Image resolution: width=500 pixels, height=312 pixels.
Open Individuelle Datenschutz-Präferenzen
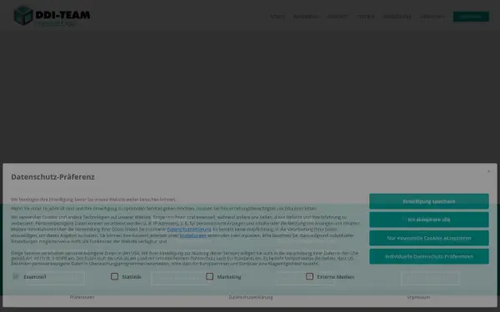click(x=429, y=256)
